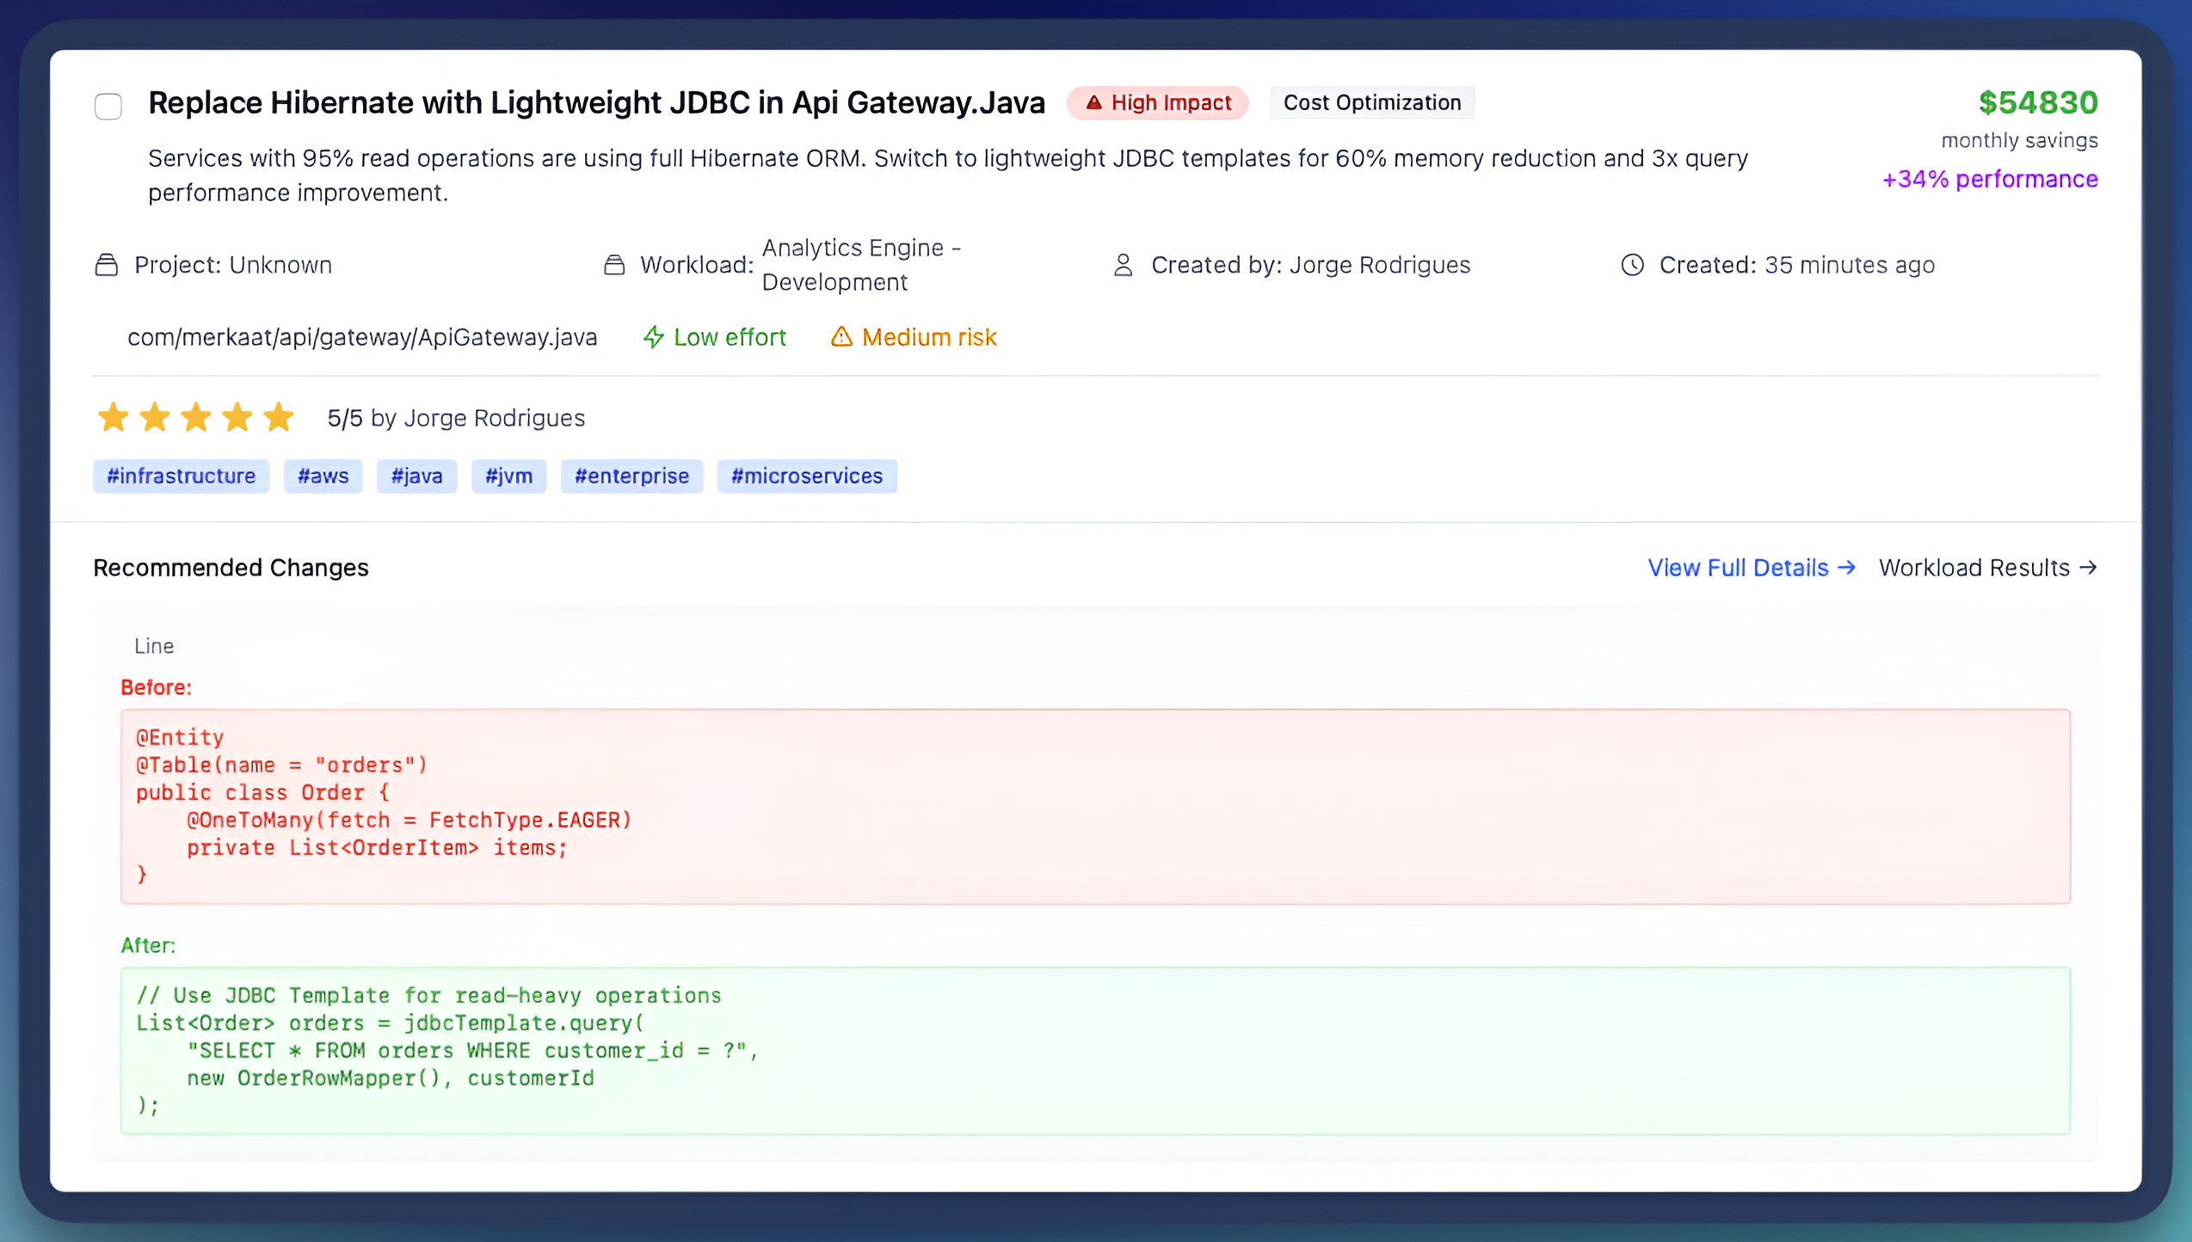
Task: Click the Created clock icon
Action: (1632, 265)
